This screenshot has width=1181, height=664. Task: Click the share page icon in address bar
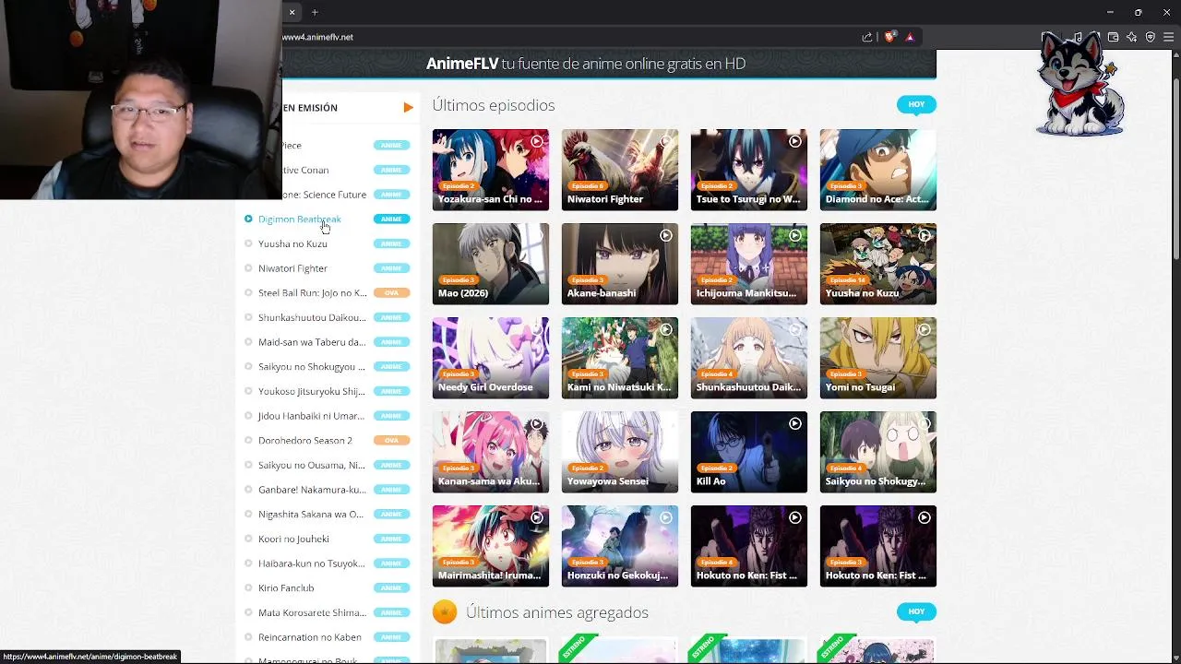(867, 37)
